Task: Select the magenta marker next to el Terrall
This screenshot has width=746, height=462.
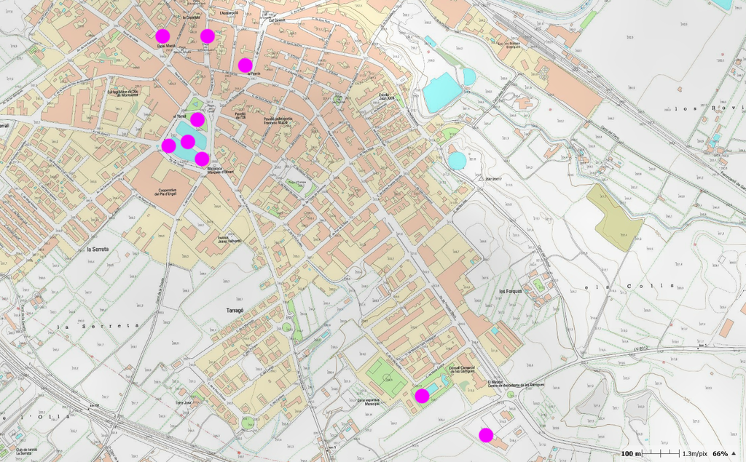Action: (197, 119)
